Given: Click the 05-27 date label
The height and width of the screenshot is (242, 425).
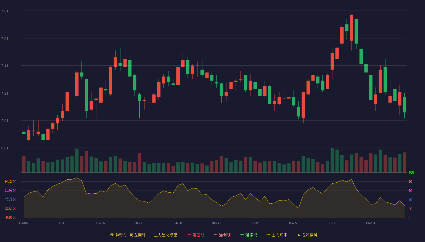Looking at the screenshot, I should pos(293,223).
